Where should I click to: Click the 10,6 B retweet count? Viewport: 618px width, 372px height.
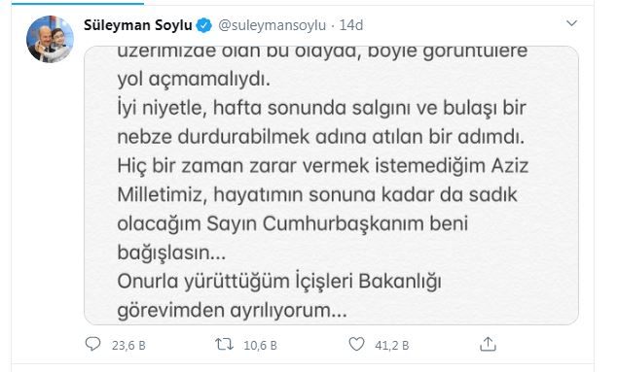pyautogui.click(x=260, y=346)
